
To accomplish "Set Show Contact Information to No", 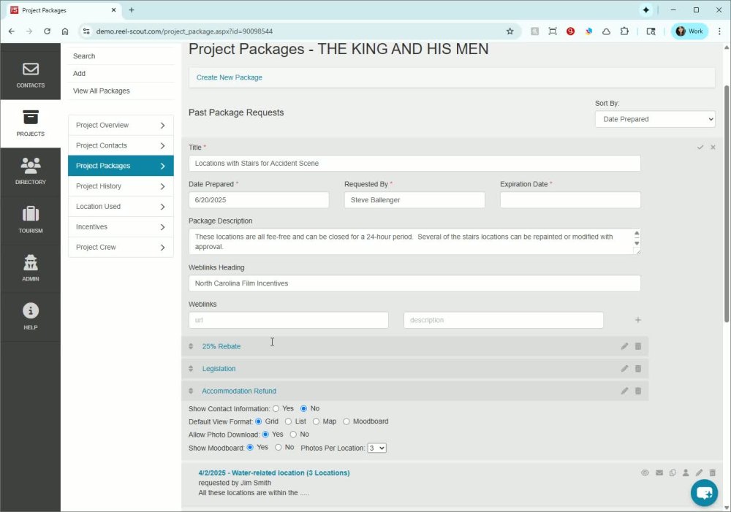I will click(x=303, y=408).
